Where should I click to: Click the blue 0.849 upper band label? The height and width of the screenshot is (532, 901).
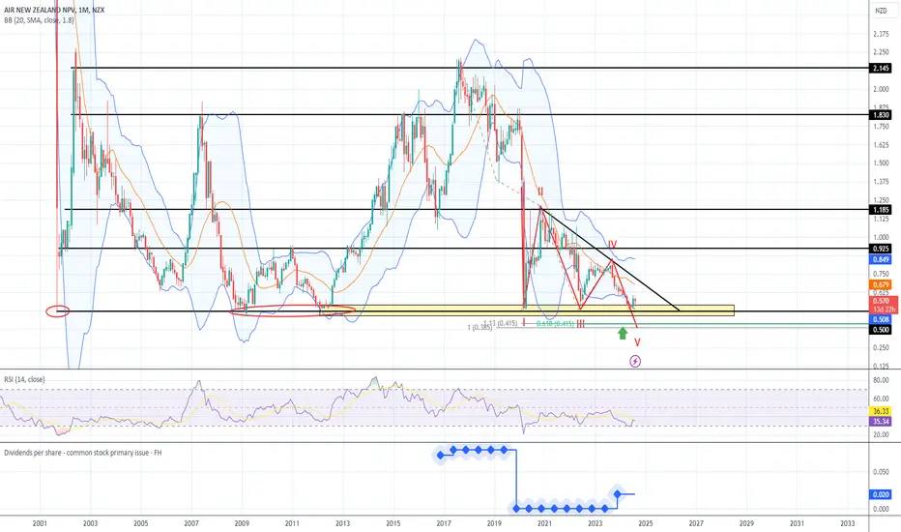point(881,260)
